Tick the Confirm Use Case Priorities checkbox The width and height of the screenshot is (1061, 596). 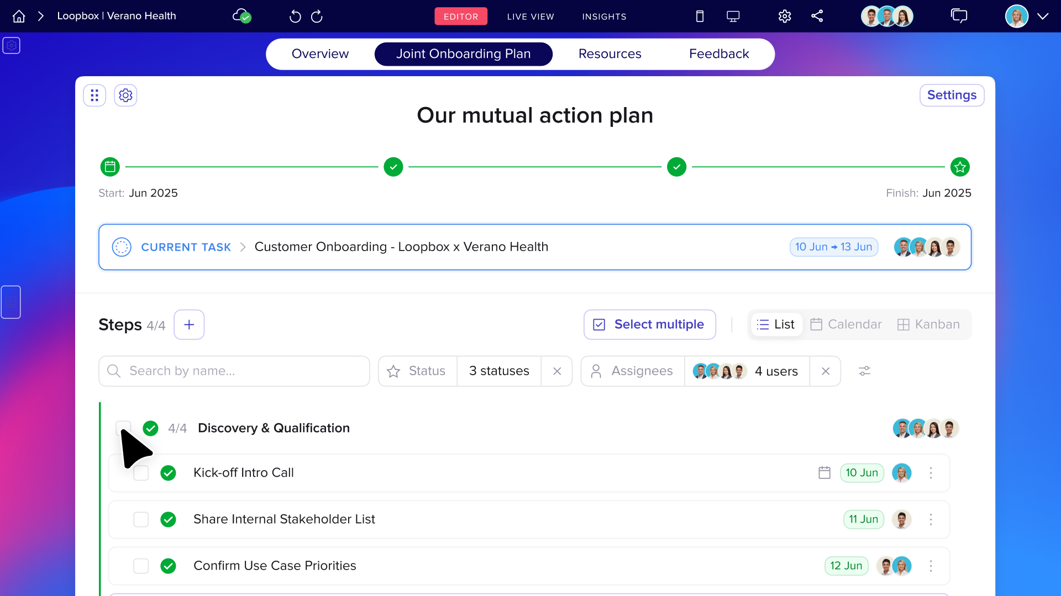click(141, 566)
